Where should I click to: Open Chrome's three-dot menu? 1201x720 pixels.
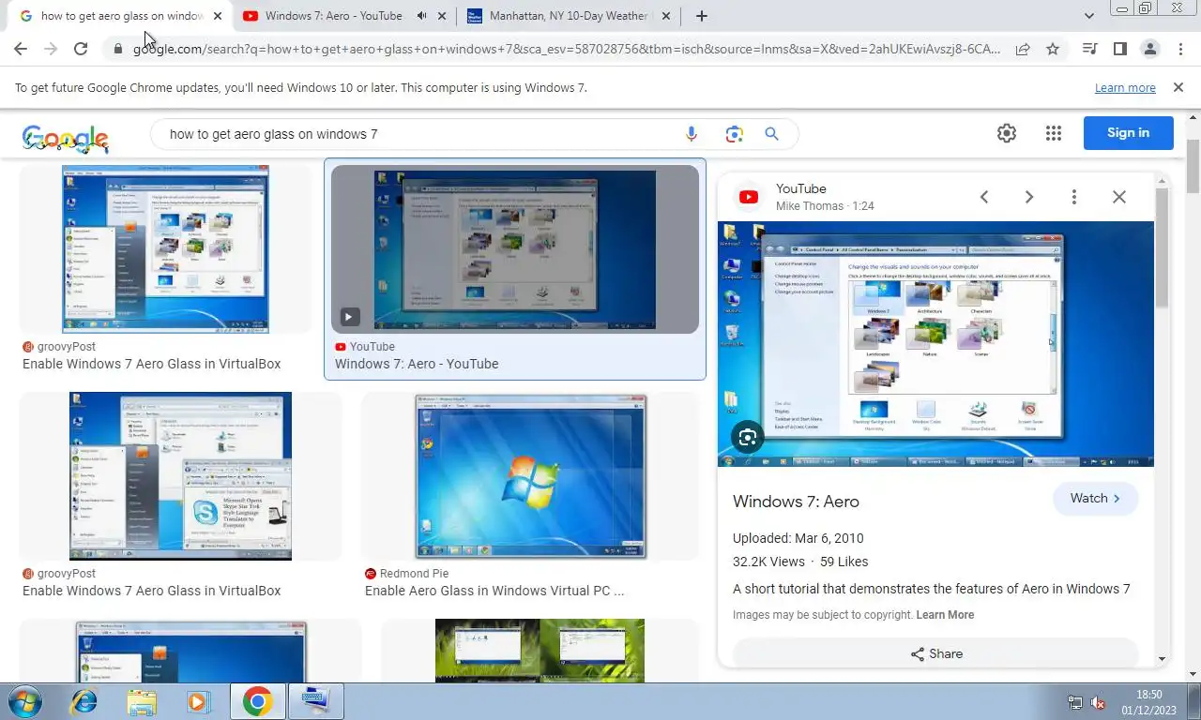1180,49
